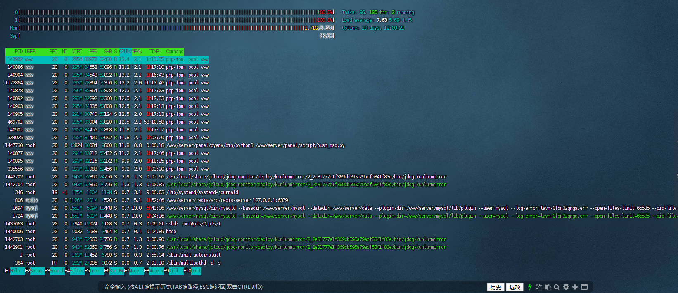Image resolution: width=678 pixels, height=293 pixels.
Task: Sort by the PID column header
Action: coord(19,52)
